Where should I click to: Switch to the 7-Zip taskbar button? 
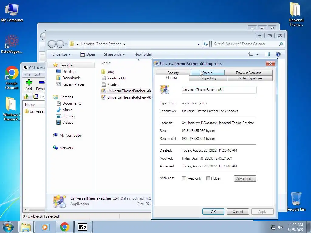[83, 227]
